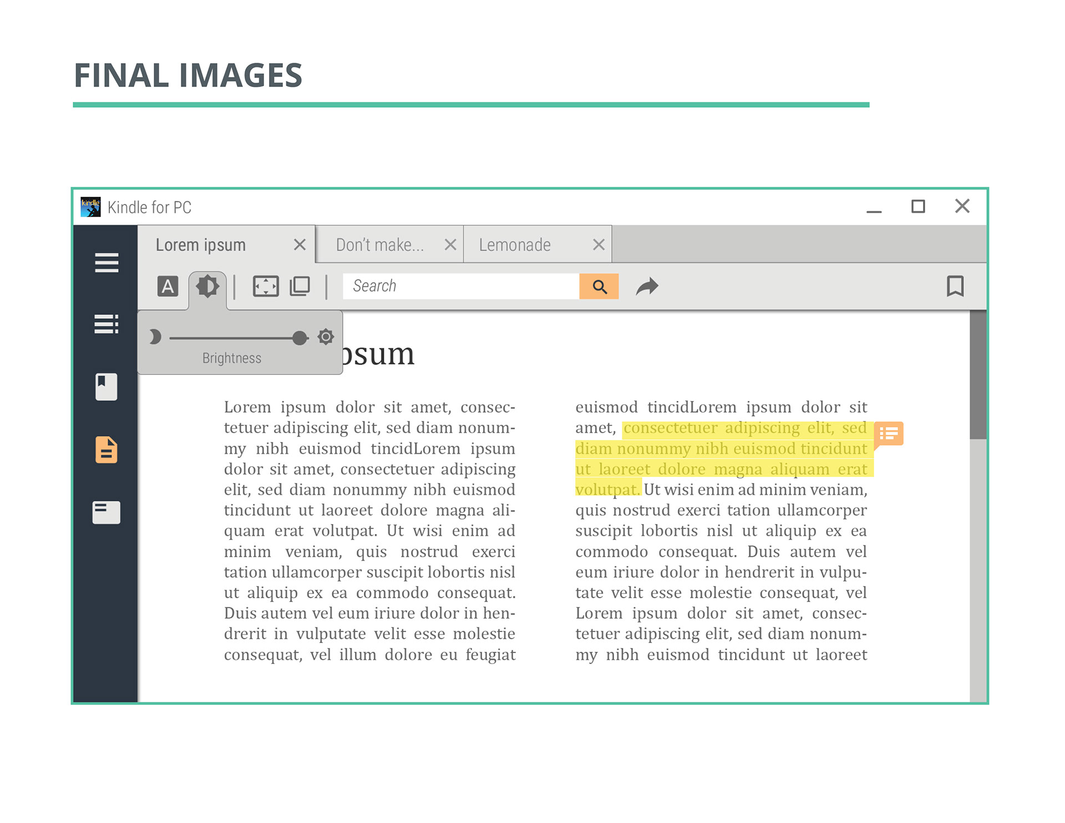This screenshot has width=1065, height=823.
Task: Toggle the bookmark for this page
Action: click(x=955, y=286)
